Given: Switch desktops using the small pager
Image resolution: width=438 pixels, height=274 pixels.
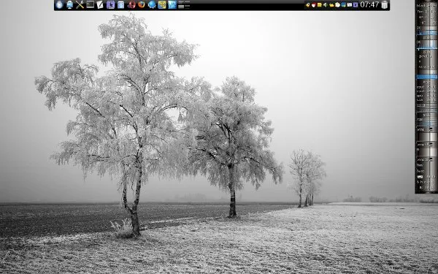Looking at the screenshot, I should click(184, 4).
